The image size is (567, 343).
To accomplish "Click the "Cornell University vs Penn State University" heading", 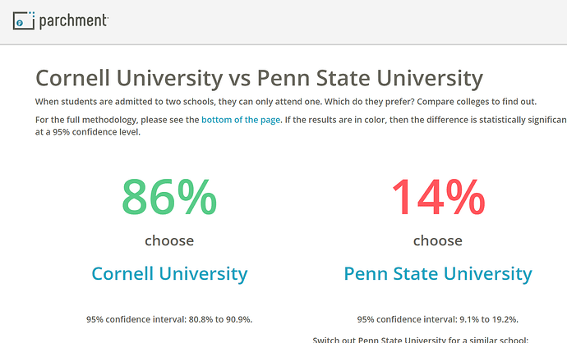I will point(259,78).
